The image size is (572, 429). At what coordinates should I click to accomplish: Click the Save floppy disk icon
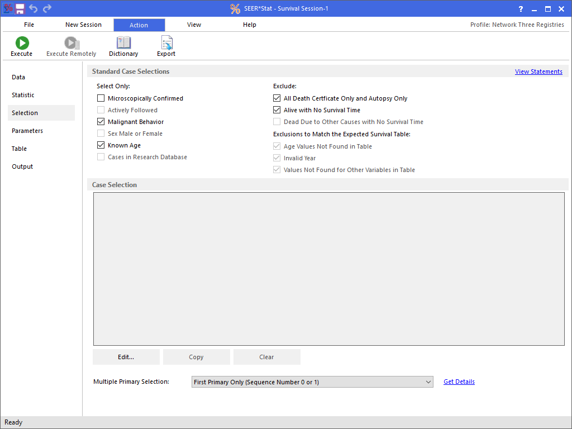pyautogui.click(x=20, y=8)
